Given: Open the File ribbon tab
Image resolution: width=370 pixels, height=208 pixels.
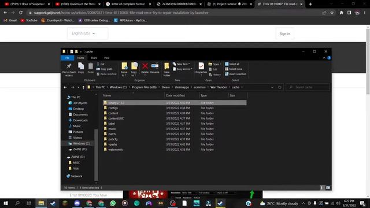Looking at the screenshot, I should click(67, 58).
